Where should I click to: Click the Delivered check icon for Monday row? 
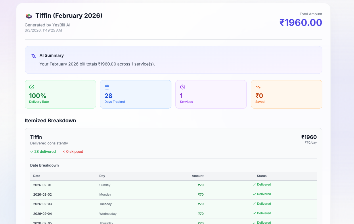pos(254,194)
